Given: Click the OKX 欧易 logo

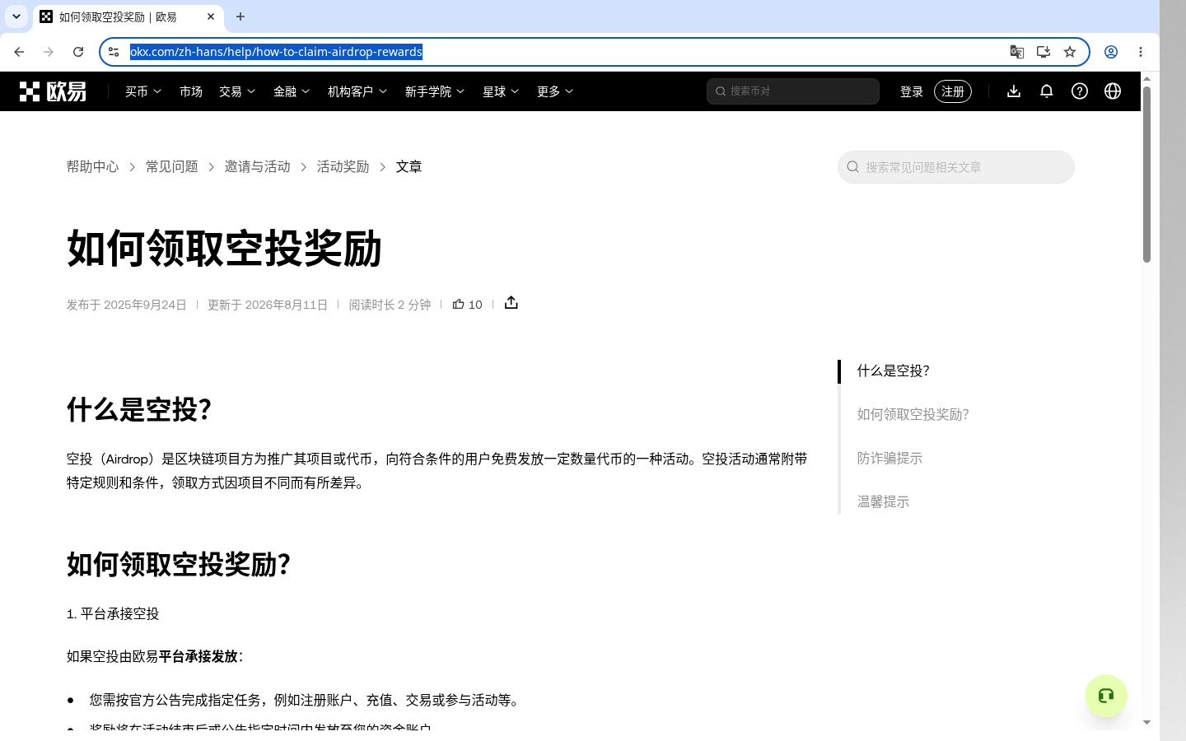Looking at the screenshot, I should tap(53, 91).
